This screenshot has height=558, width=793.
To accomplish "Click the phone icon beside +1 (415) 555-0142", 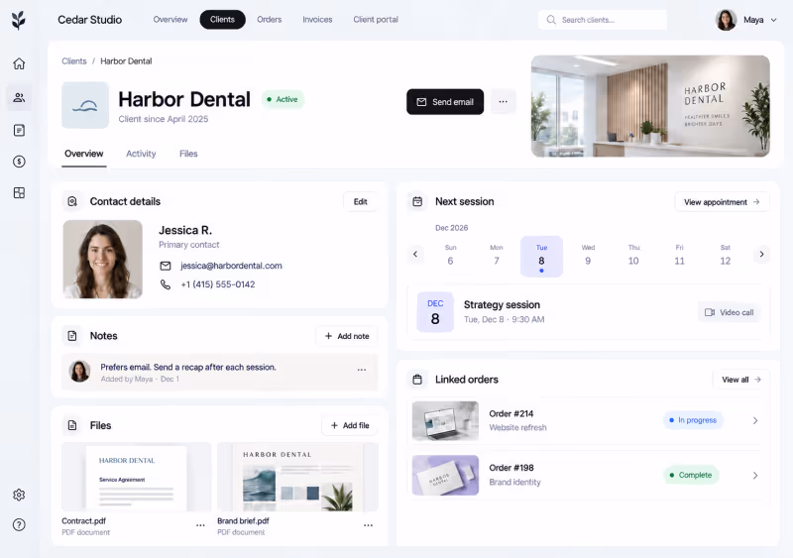I will coord(166,284).
